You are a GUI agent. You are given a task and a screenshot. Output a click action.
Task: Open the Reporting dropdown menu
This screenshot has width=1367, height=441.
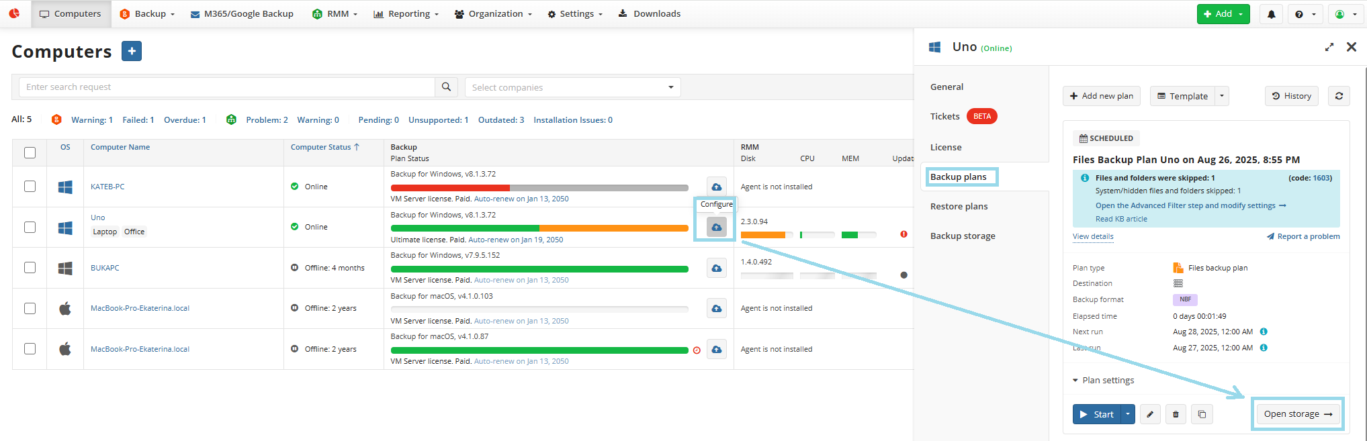406,14
